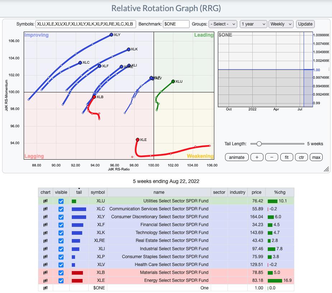Screen dimensions: 332x293
Task: Open the 1 year period dropdown
Action: [253, 24]
